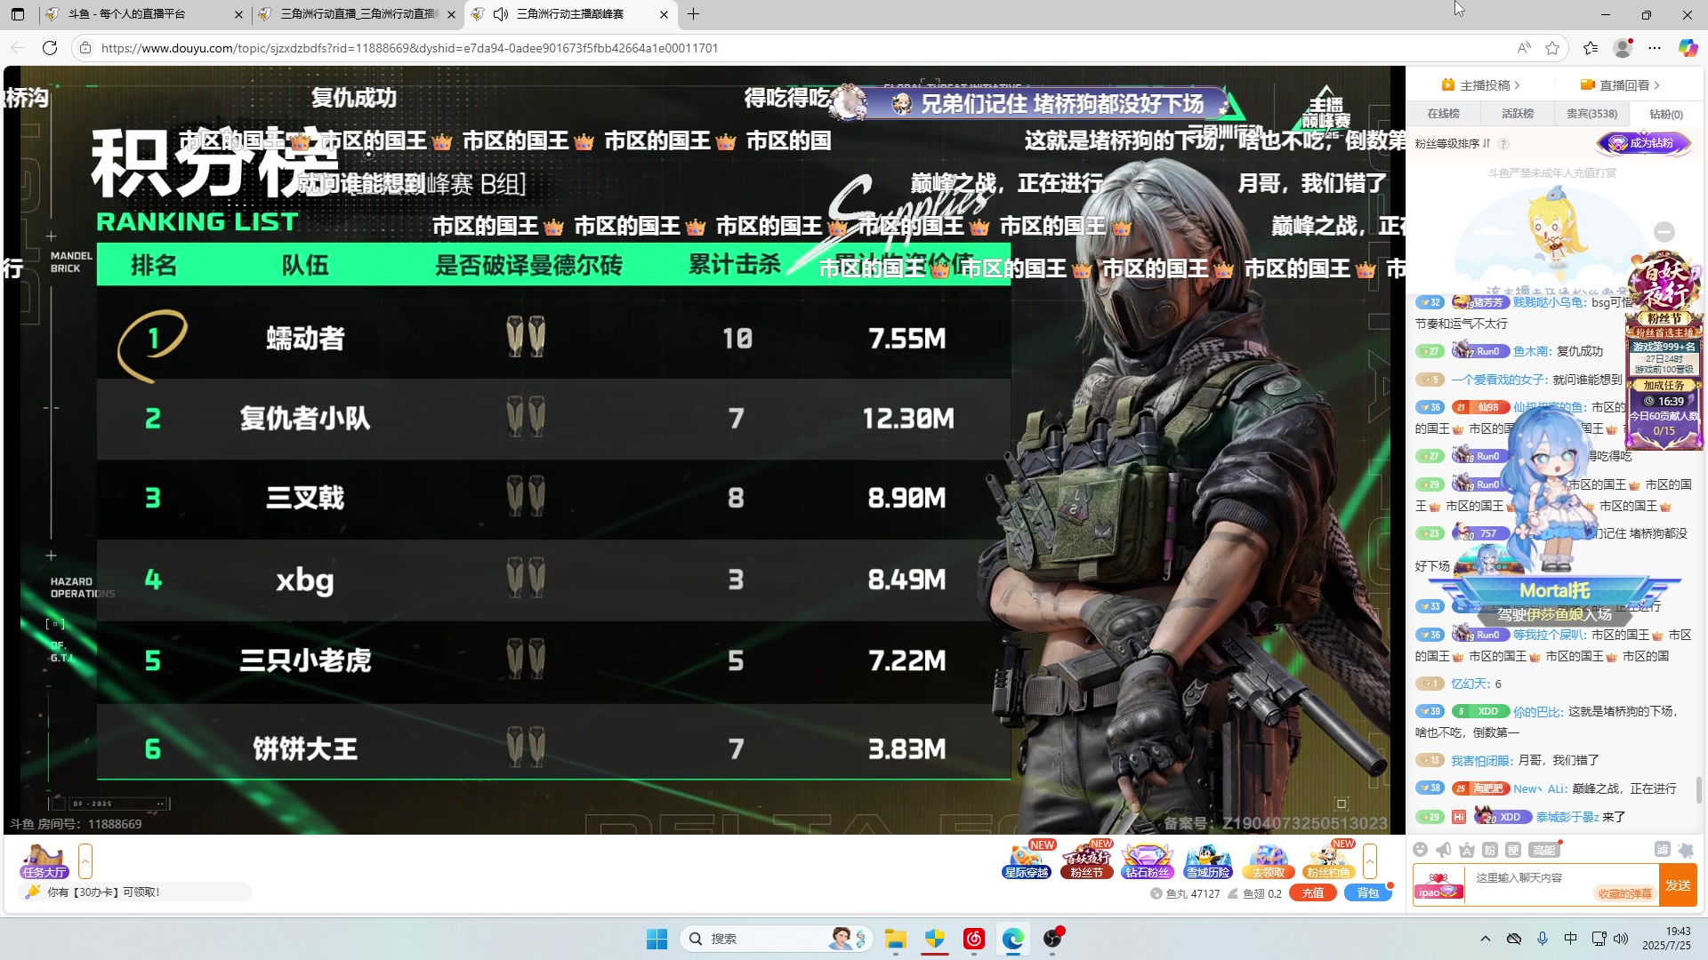Open Edge settings and more menu
This screenshot has height=960, width=1708.
1655,48
